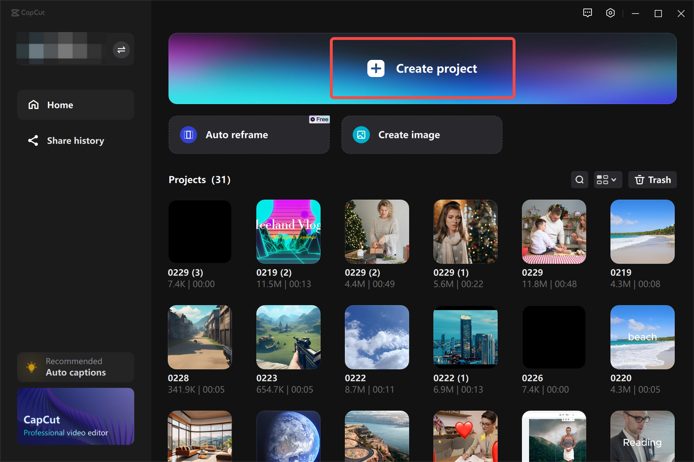Click the Share history share icon
This screenshot has height=462, width=694.
pyautogui.click(x=33, y=140)
